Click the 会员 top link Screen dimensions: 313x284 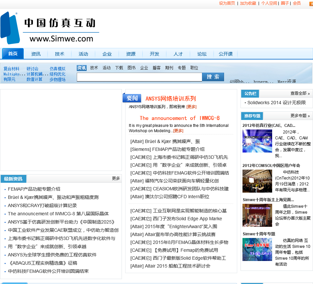pos(297,3)
